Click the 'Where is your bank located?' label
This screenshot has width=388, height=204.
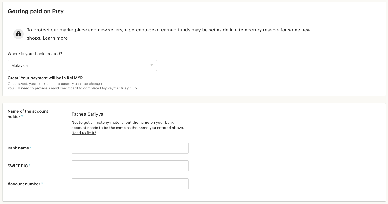[x=35, y=54]
